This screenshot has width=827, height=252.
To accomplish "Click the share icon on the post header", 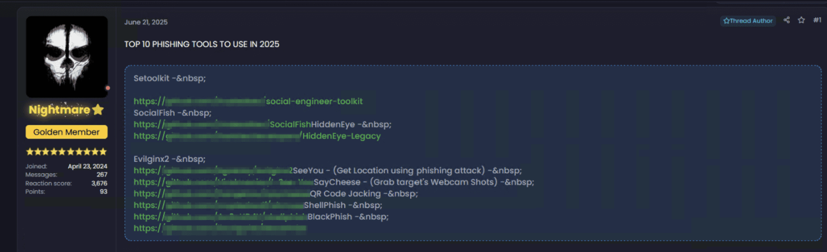I will pyautogui.click(x=786, y=20).
